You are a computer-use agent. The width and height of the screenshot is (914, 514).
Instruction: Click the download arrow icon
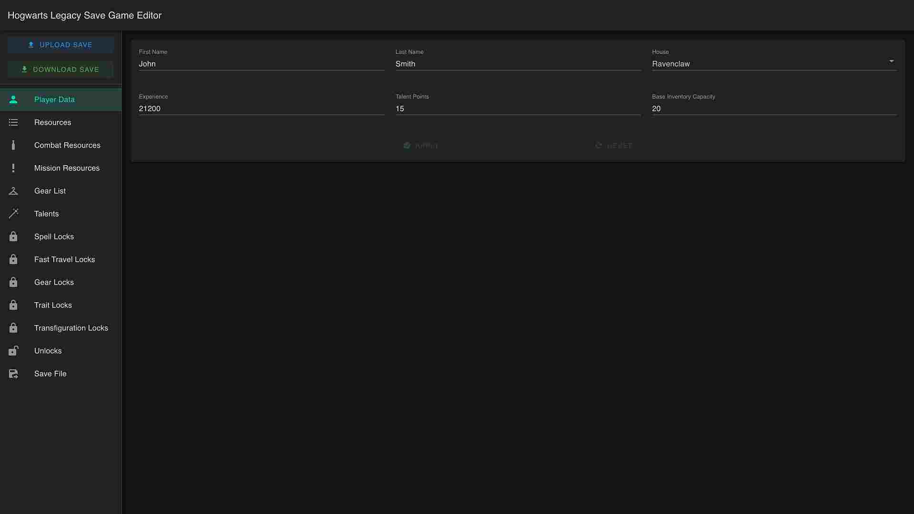[24, 69]
